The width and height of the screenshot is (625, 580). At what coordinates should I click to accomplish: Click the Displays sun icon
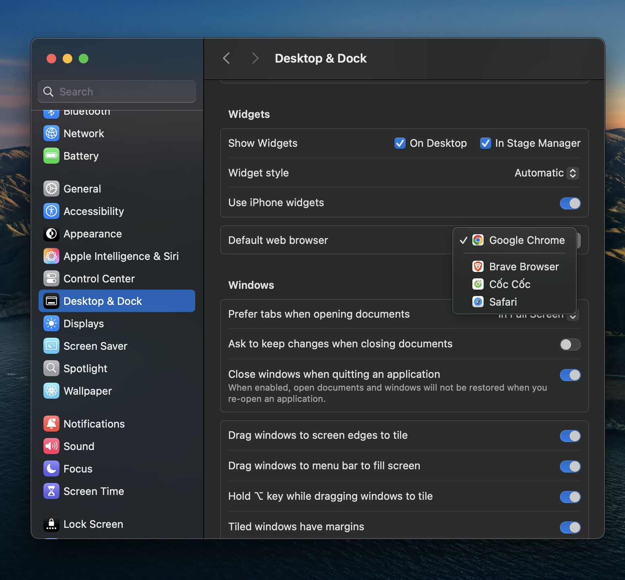click(51, 323)
